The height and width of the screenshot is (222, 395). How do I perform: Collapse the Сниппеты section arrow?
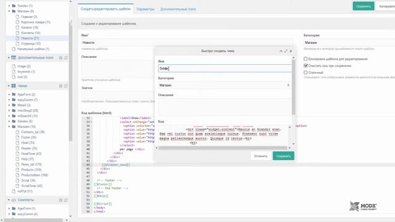(x=9, y=200)
